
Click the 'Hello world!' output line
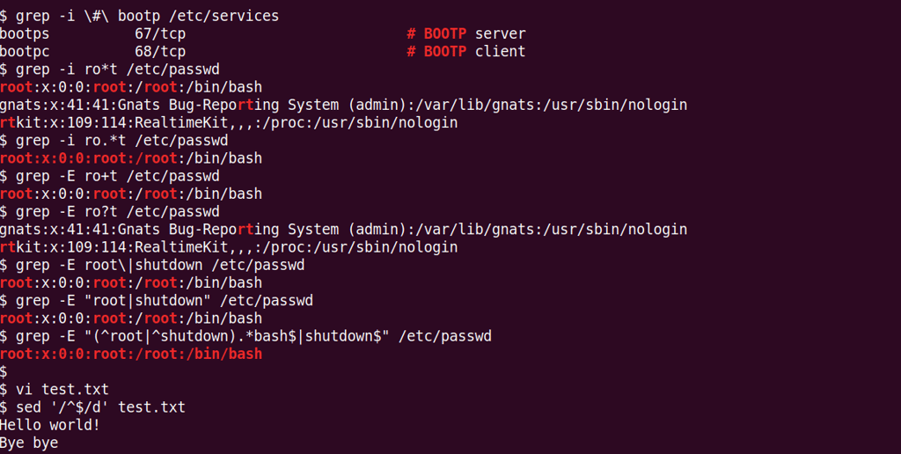(50, 425)
